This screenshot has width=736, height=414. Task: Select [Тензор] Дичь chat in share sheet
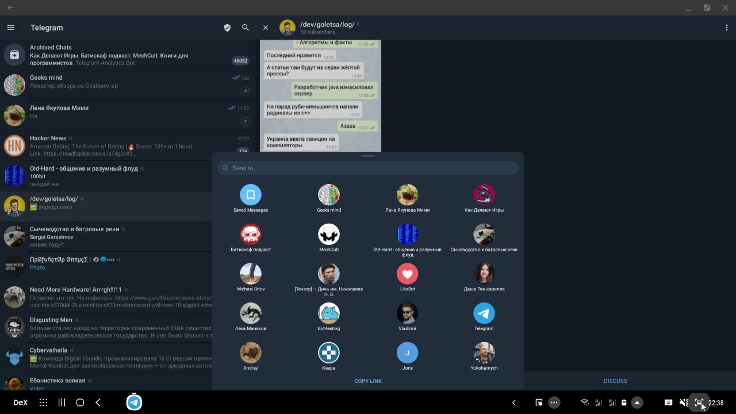pos(329,280)
